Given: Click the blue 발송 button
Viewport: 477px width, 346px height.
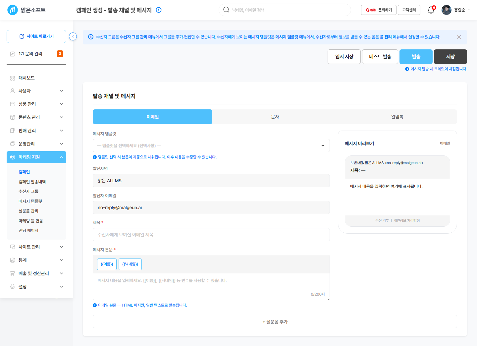Looking at the screenshot, I should pos(416,57).
